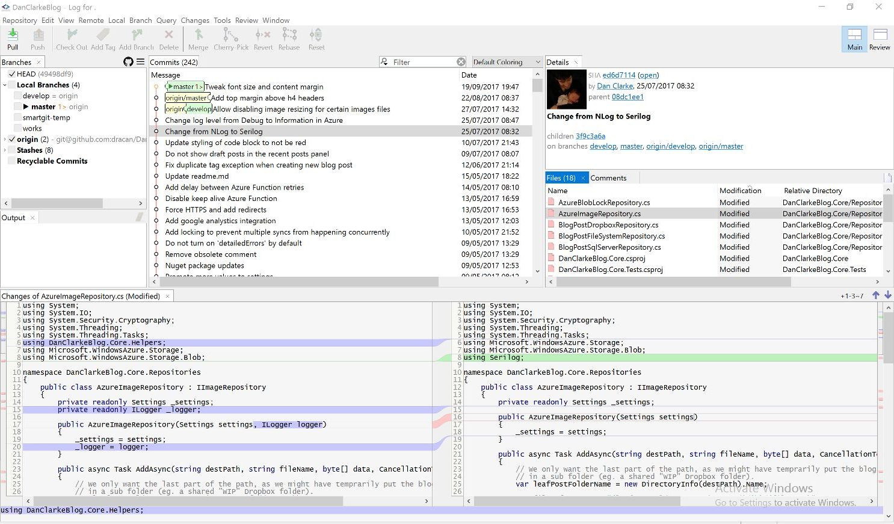Screen dimensions: 894x524
Task: Click inside the commit Filter field
Action: tap(421, 61)
